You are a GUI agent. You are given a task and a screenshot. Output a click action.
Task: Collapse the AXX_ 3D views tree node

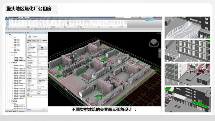[x=10, y=52]
